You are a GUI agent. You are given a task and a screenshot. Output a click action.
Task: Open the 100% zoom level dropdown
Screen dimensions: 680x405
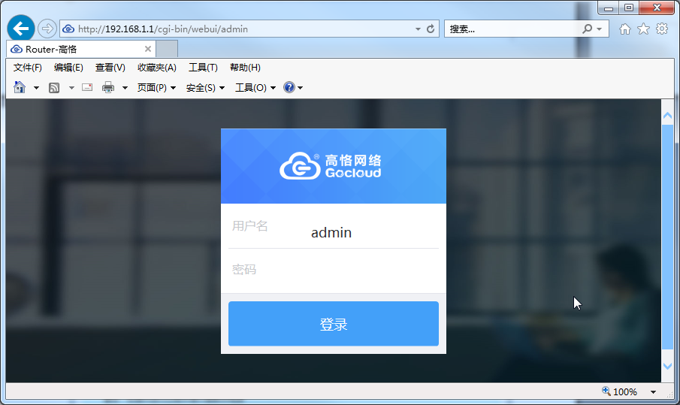point(653,392)
